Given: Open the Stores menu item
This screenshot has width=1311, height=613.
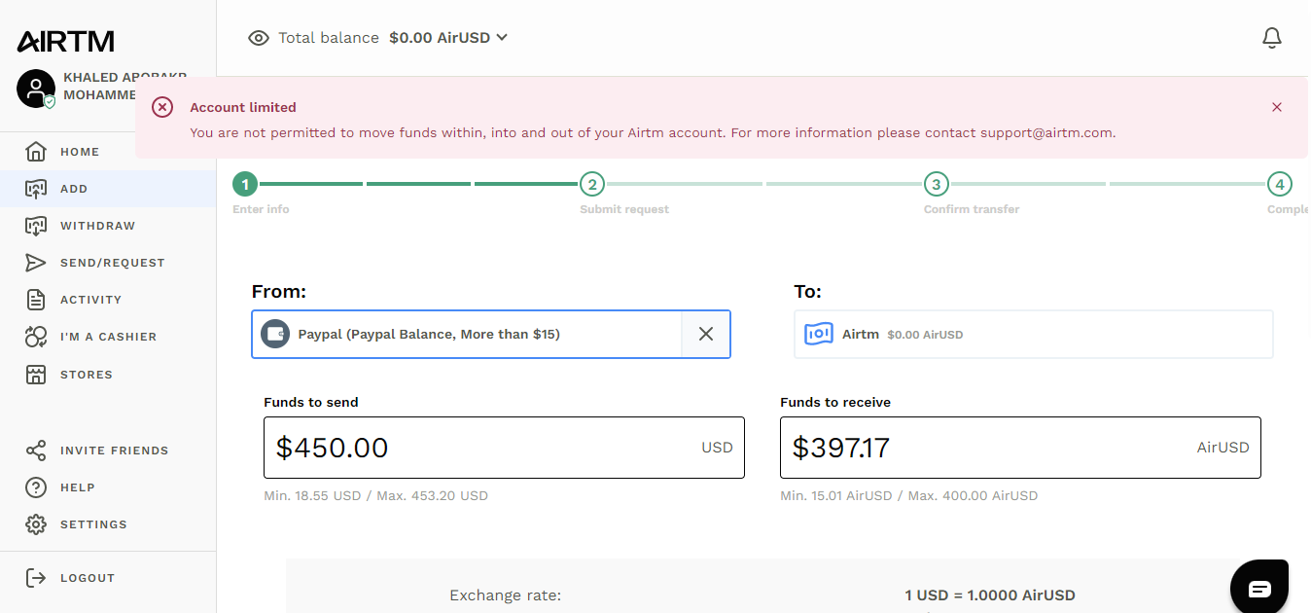Looking at the screenshot, I should point(108,375).
